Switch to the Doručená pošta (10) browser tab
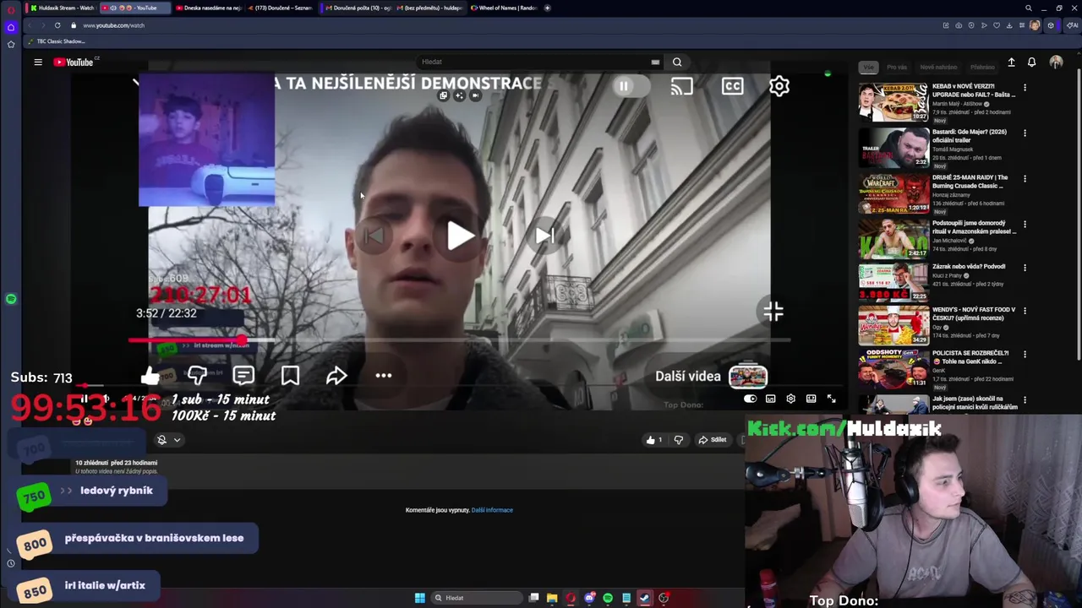Viewport: 1082px width, 608px height. coord(358,8)
